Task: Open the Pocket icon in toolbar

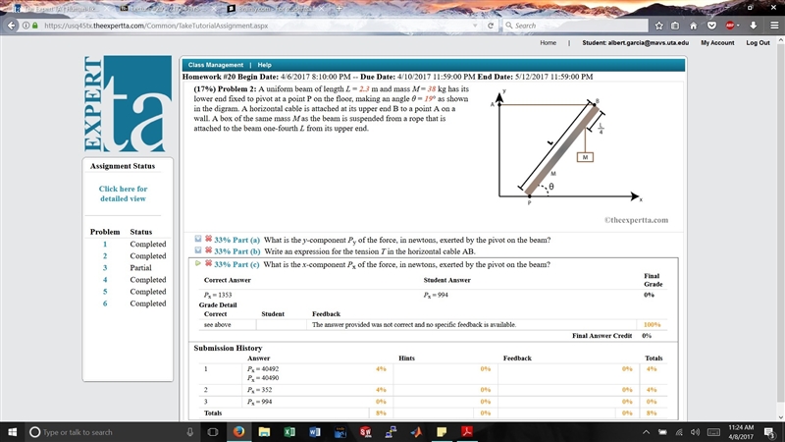Action: (x=711, y=26)
